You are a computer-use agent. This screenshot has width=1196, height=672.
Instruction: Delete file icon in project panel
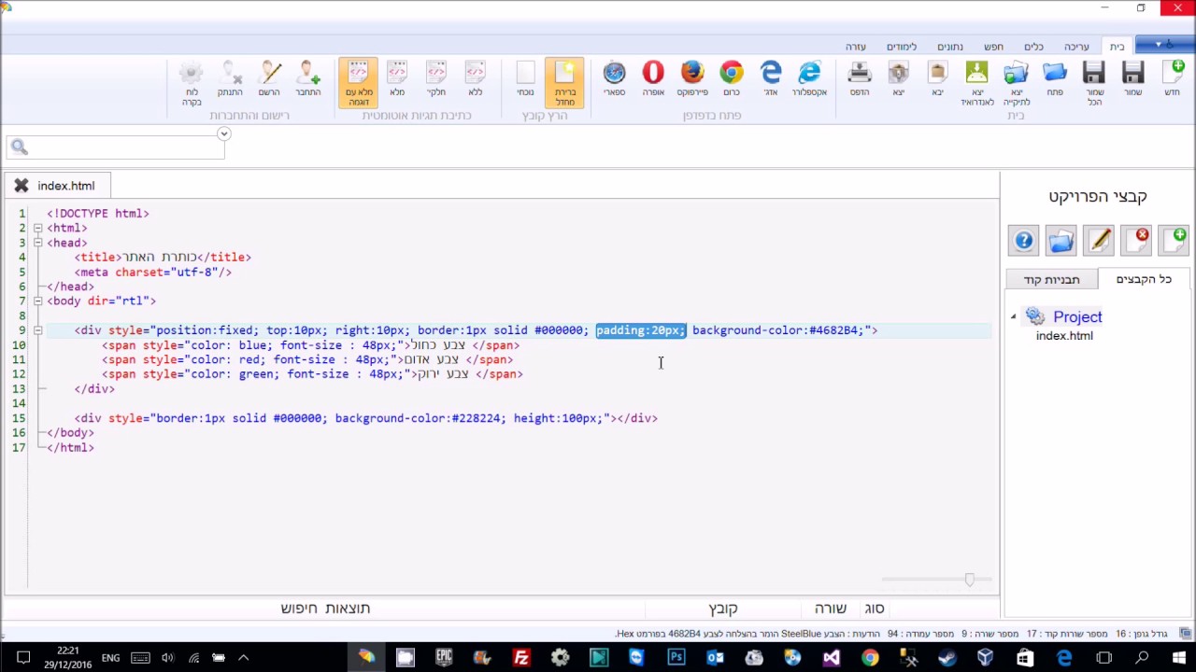1136,240
